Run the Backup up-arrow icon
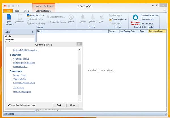The height and width of the screenshot is (118, 170). 83,17
